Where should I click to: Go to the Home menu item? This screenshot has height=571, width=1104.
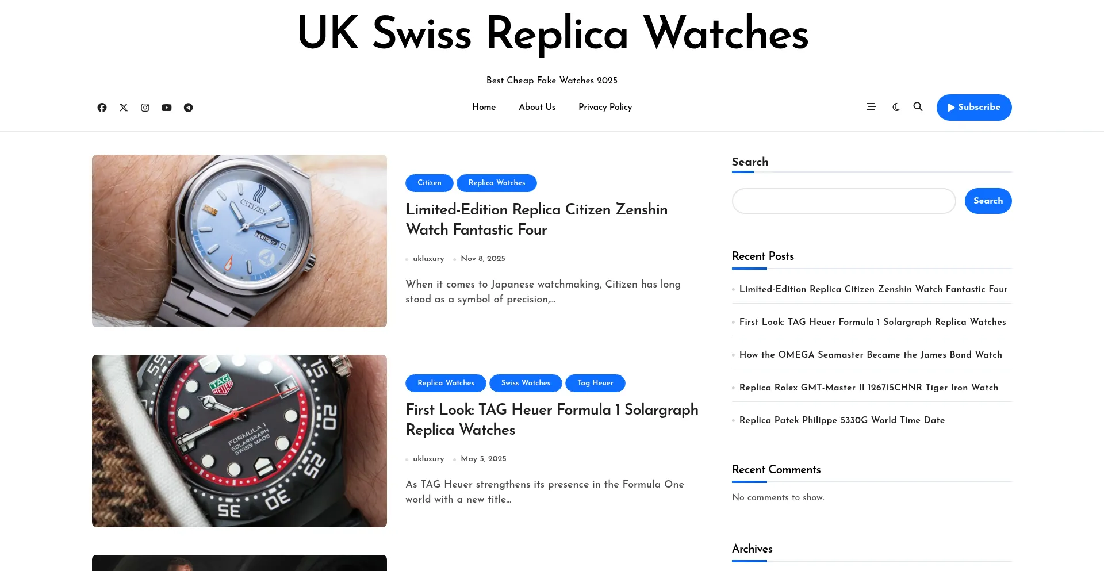click(x=484, y=107)
